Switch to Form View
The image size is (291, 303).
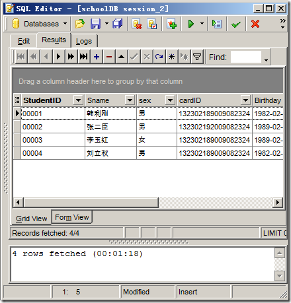tap(72, 217)
